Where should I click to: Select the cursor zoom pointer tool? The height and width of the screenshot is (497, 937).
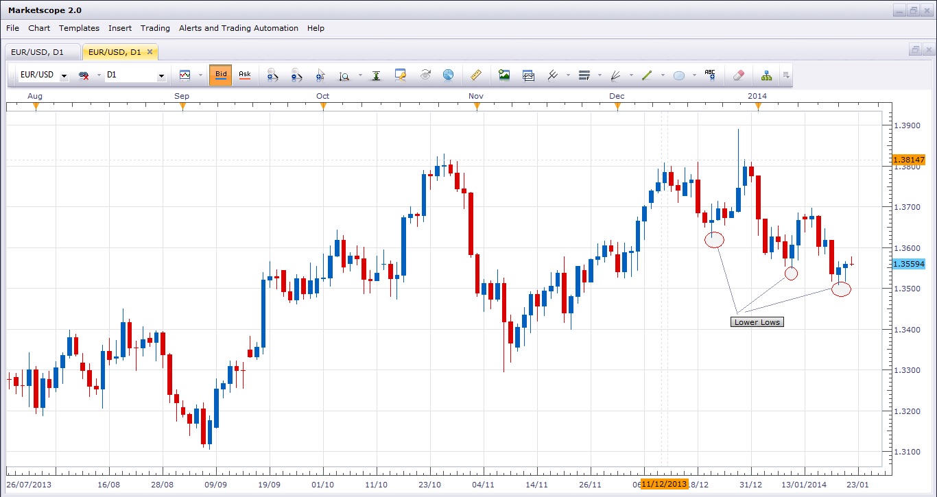[x=320, y=75]
